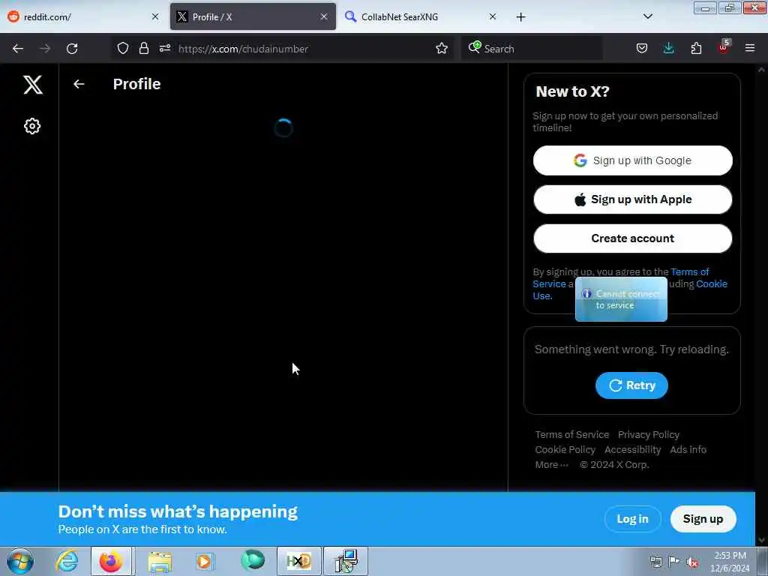The width and height of the screenshot is (768, 576).
Task: Click the green round taskbar app icon
Action: (253, 560)
